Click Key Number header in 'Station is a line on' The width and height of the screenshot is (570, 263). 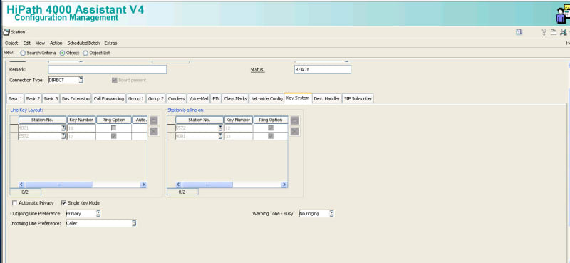click(238, 120)
